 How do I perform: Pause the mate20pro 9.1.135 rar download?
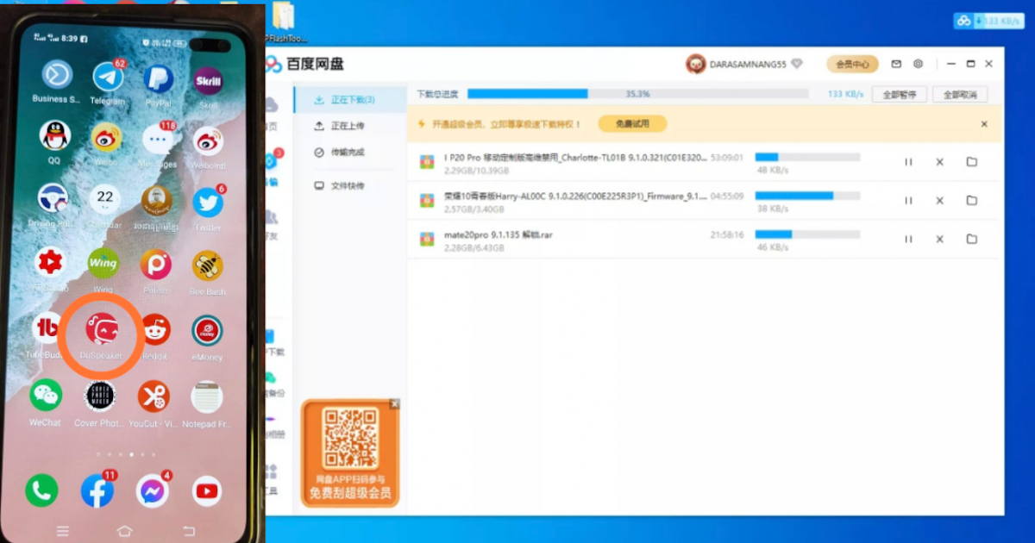pyautogui.click(x=908, y=239)
